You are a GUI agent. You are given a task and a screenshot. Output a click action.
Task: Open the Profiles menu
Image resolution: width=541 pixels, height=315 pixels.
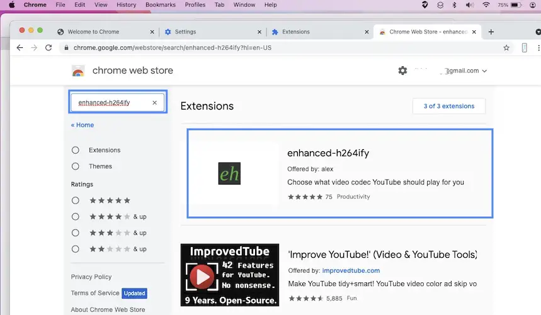click(195, 5)
